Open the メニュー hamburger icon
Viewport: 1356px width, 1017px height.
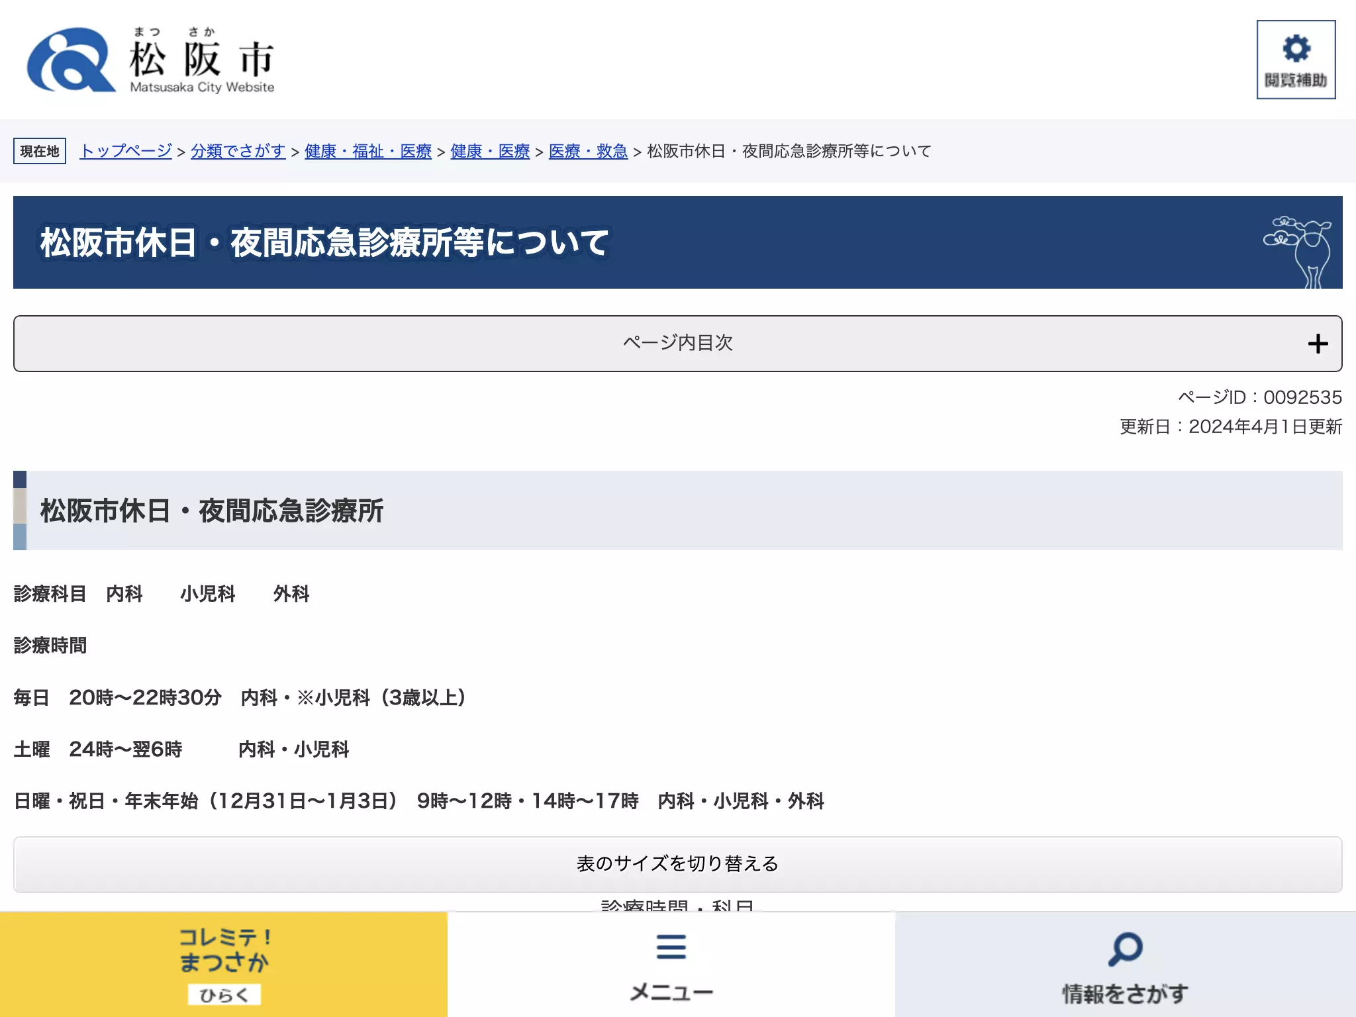tap(671, 947)
